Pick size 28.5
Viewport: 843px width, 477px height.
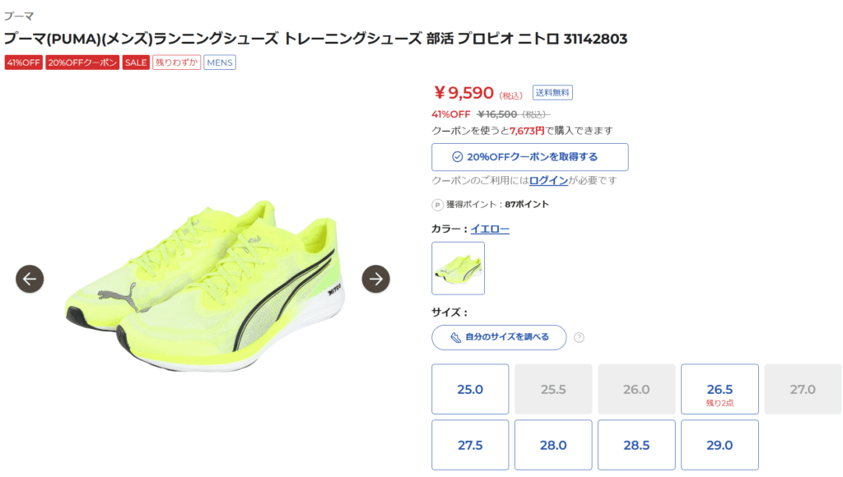(x=636, y=445)
